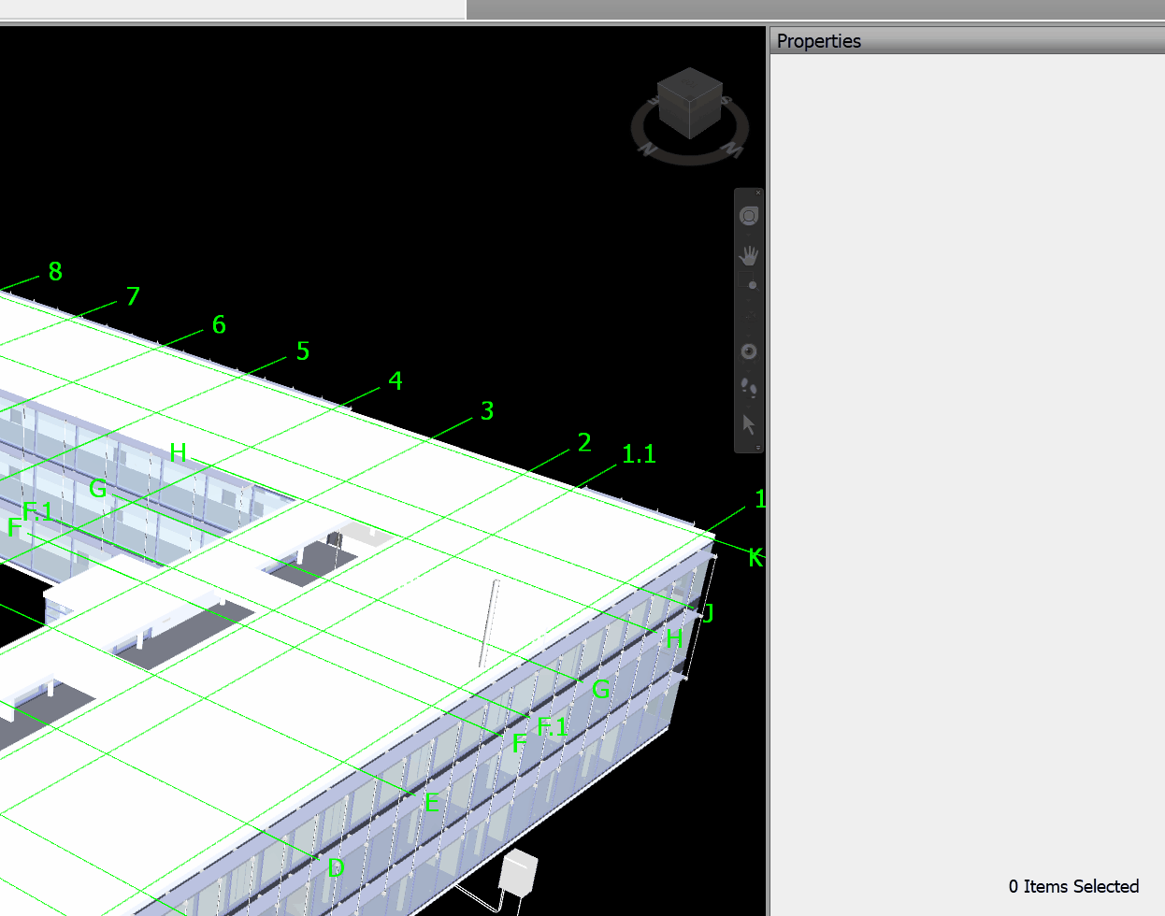This screenshot has height=916, width=1165.
Task: Click the S compass direction on ViewCube
Action: 726,100
